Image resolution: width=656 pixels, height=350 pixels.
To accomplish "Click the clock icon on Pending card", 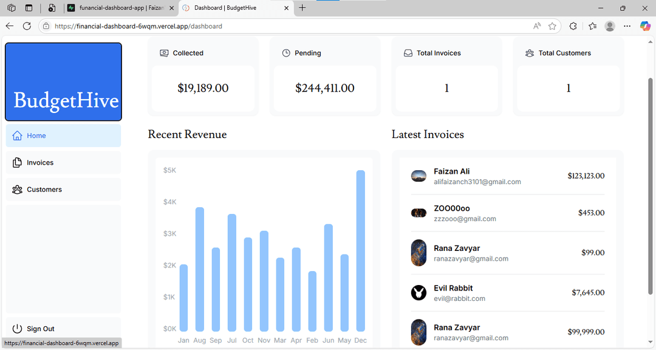I will point(286,53).
